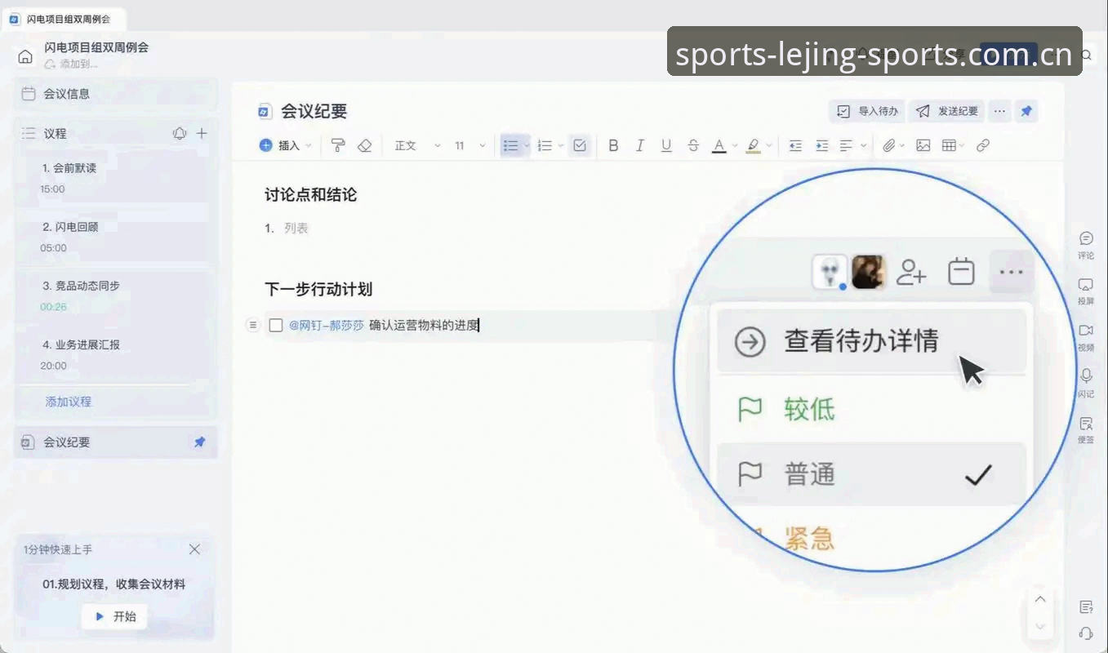Open the agenda reminder bell icon
The height and width of the screenshot is (653, 1108).
tap(180, 133)
